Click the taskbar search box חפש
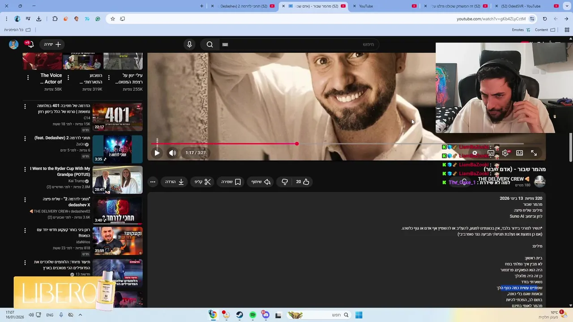 point(319,315)
